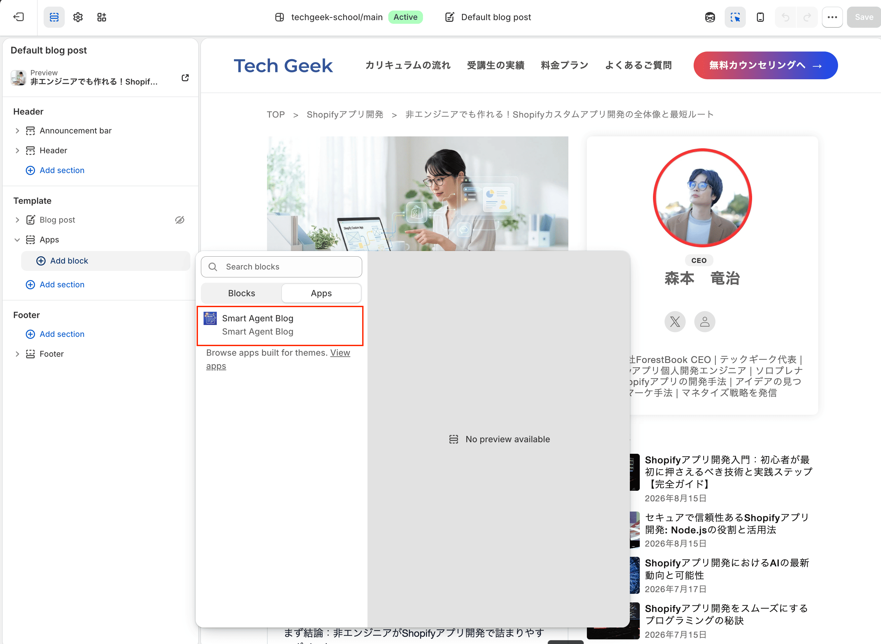Open 料金プラン nav item

[x=564, y=65]
